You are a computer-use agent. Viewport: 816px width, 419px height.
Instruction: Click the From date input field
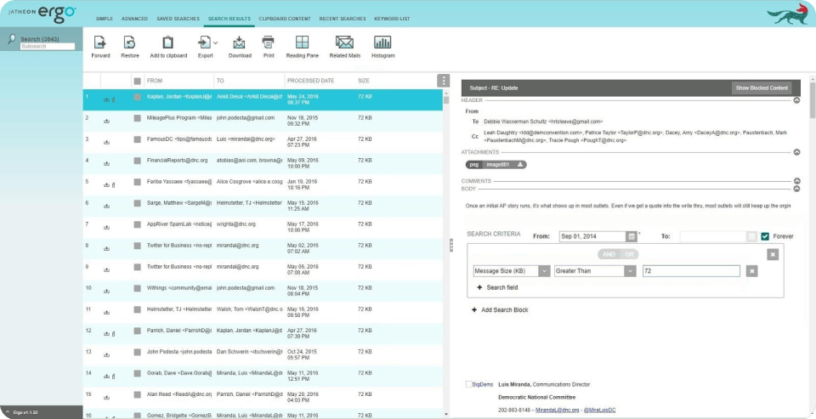(592, 236)
